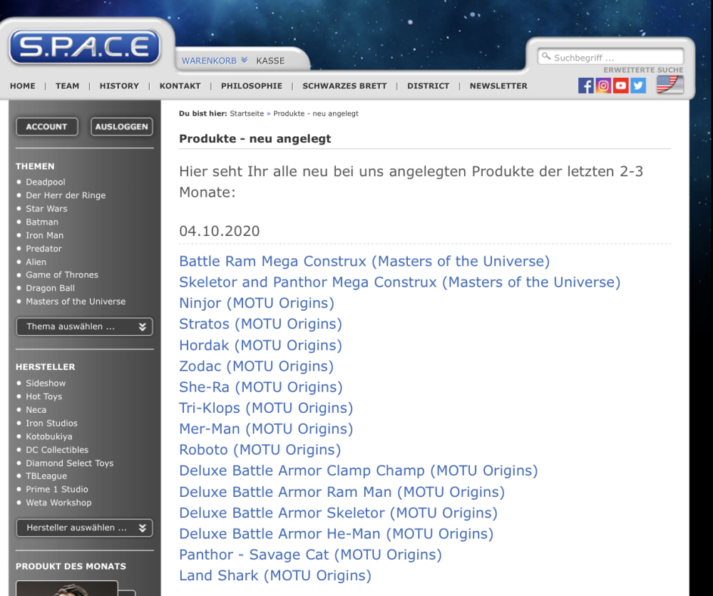Open Skeletor and Panthor Mega Construx
This screenshot has height=596, width=713.
400,282
